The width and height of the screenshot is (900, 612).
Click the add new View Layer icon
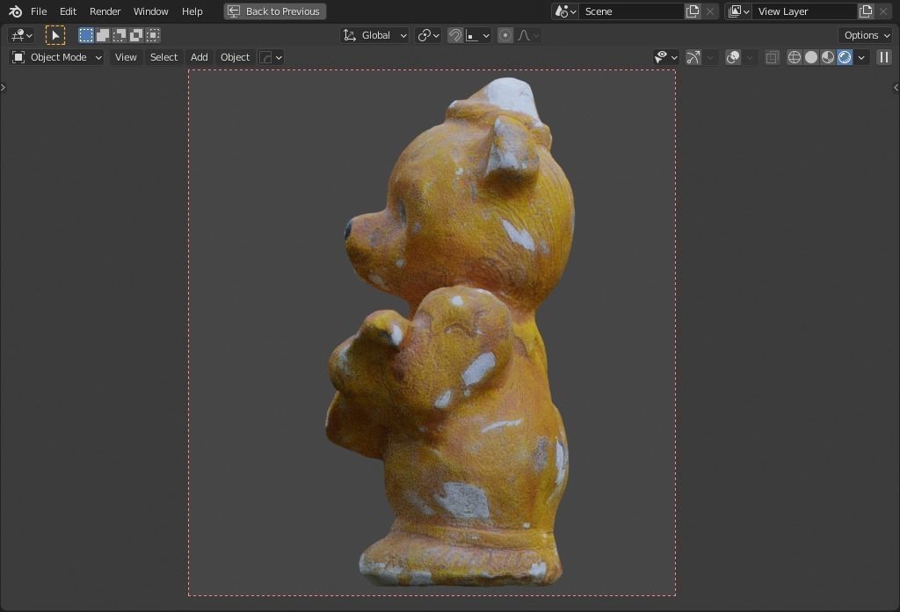tap(866, 11)
